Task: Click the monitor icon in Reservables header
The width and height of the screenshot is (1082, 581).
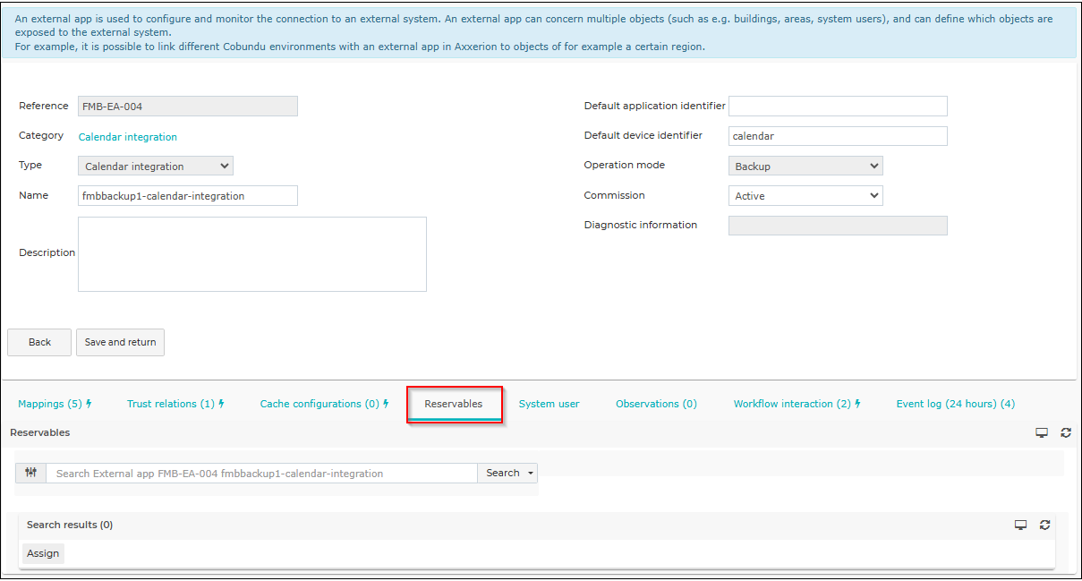Action: pos(1042,432)
